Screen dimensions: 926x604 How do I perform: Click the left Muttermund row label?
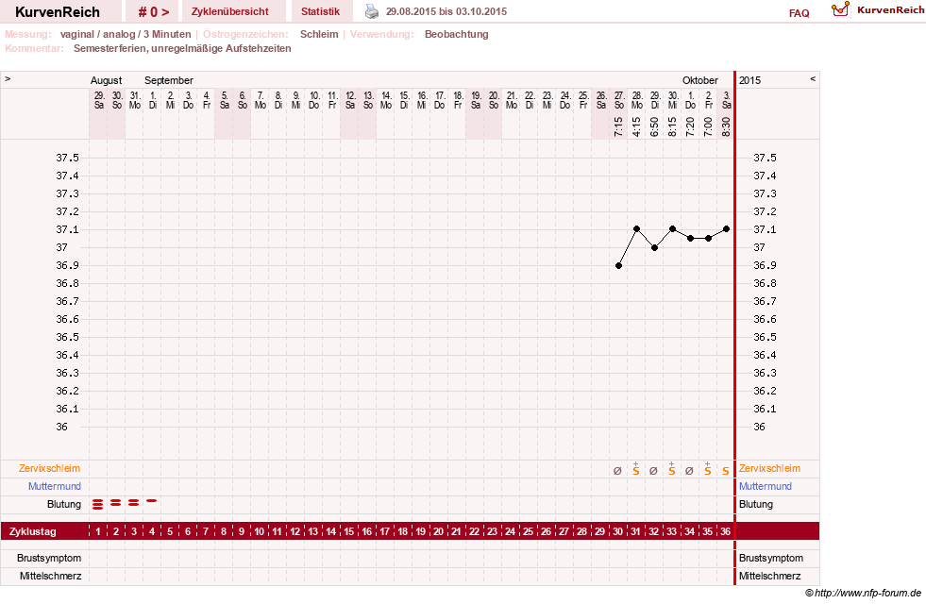pos(55,486)
